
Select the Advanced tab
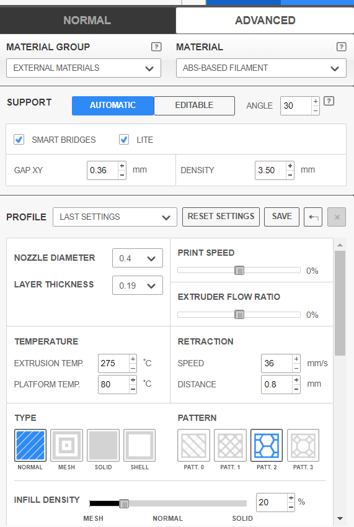click(265, 20)
